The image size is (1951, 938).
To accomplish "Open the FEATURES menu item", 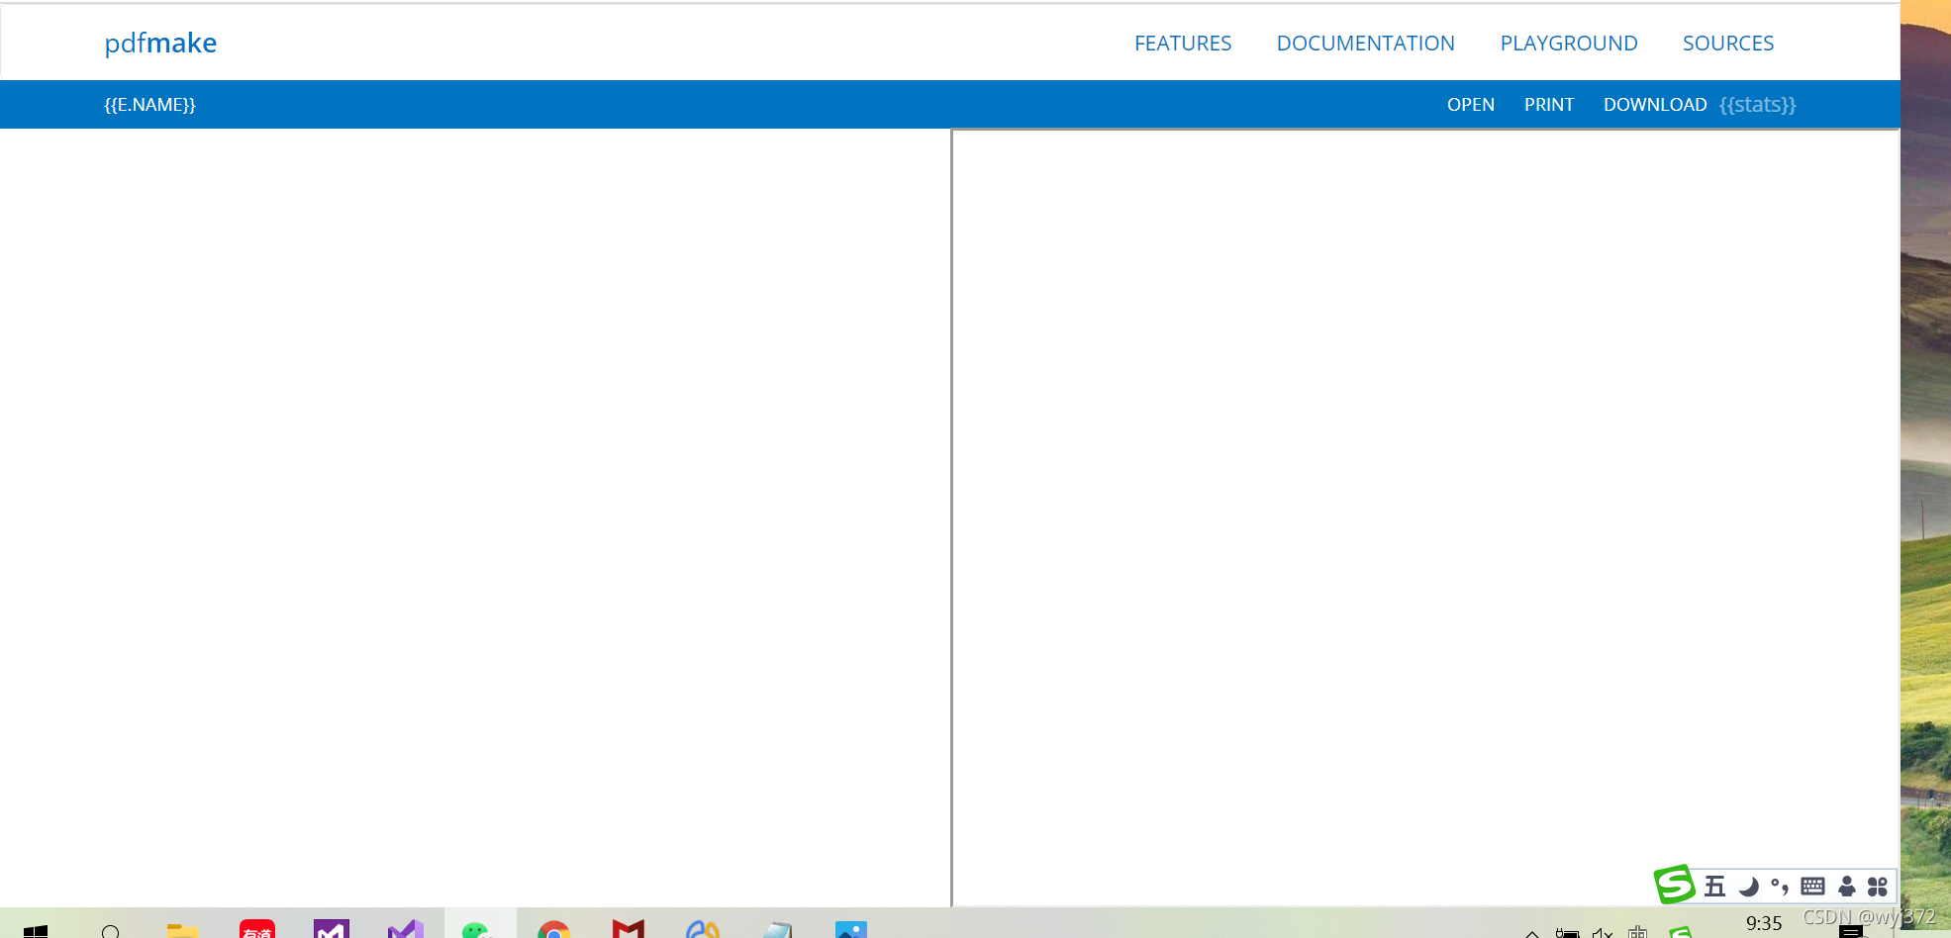I will pos(1182,43).
